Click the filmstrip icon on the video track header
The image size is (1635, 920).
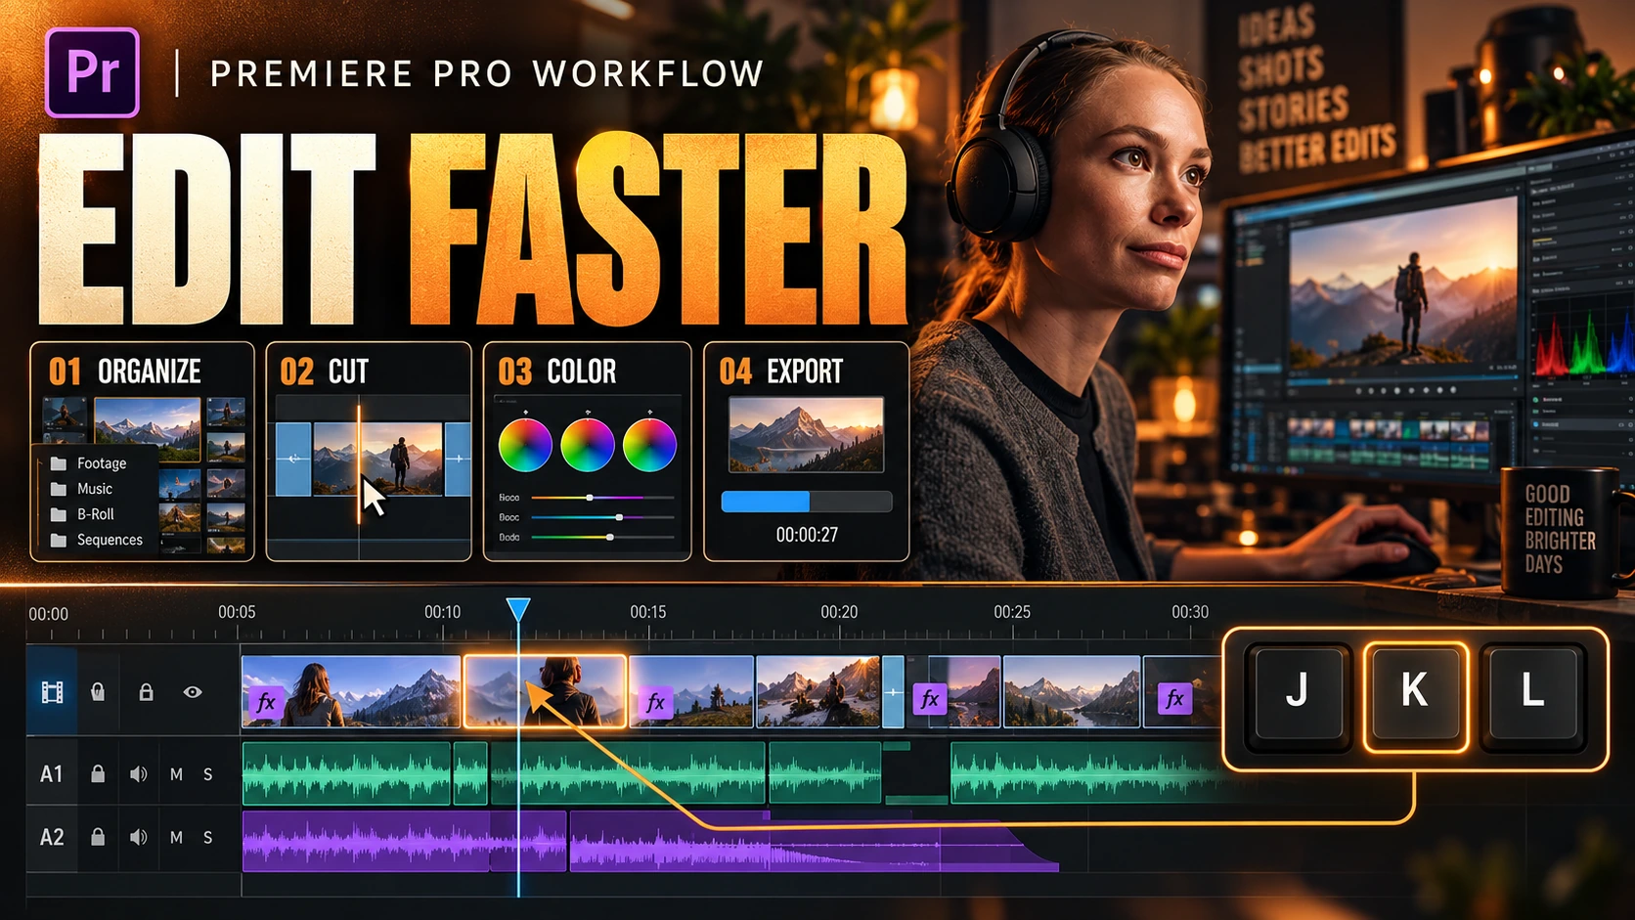(53, 692)
